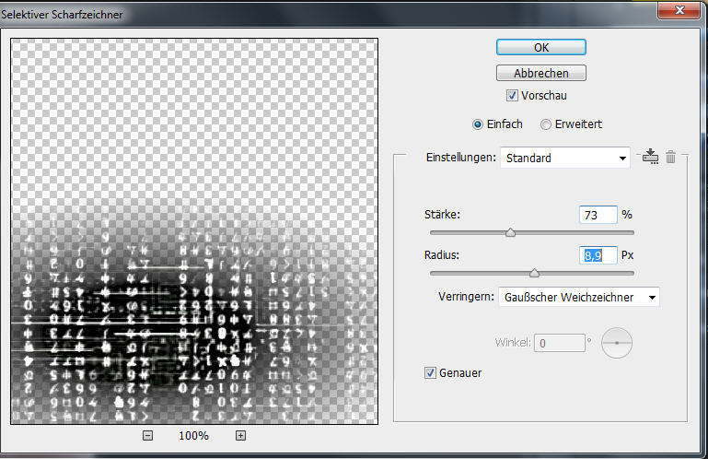Toggle the Vorschau checkbox
Viewport: 708px width, 459px height.
[512, 95]
